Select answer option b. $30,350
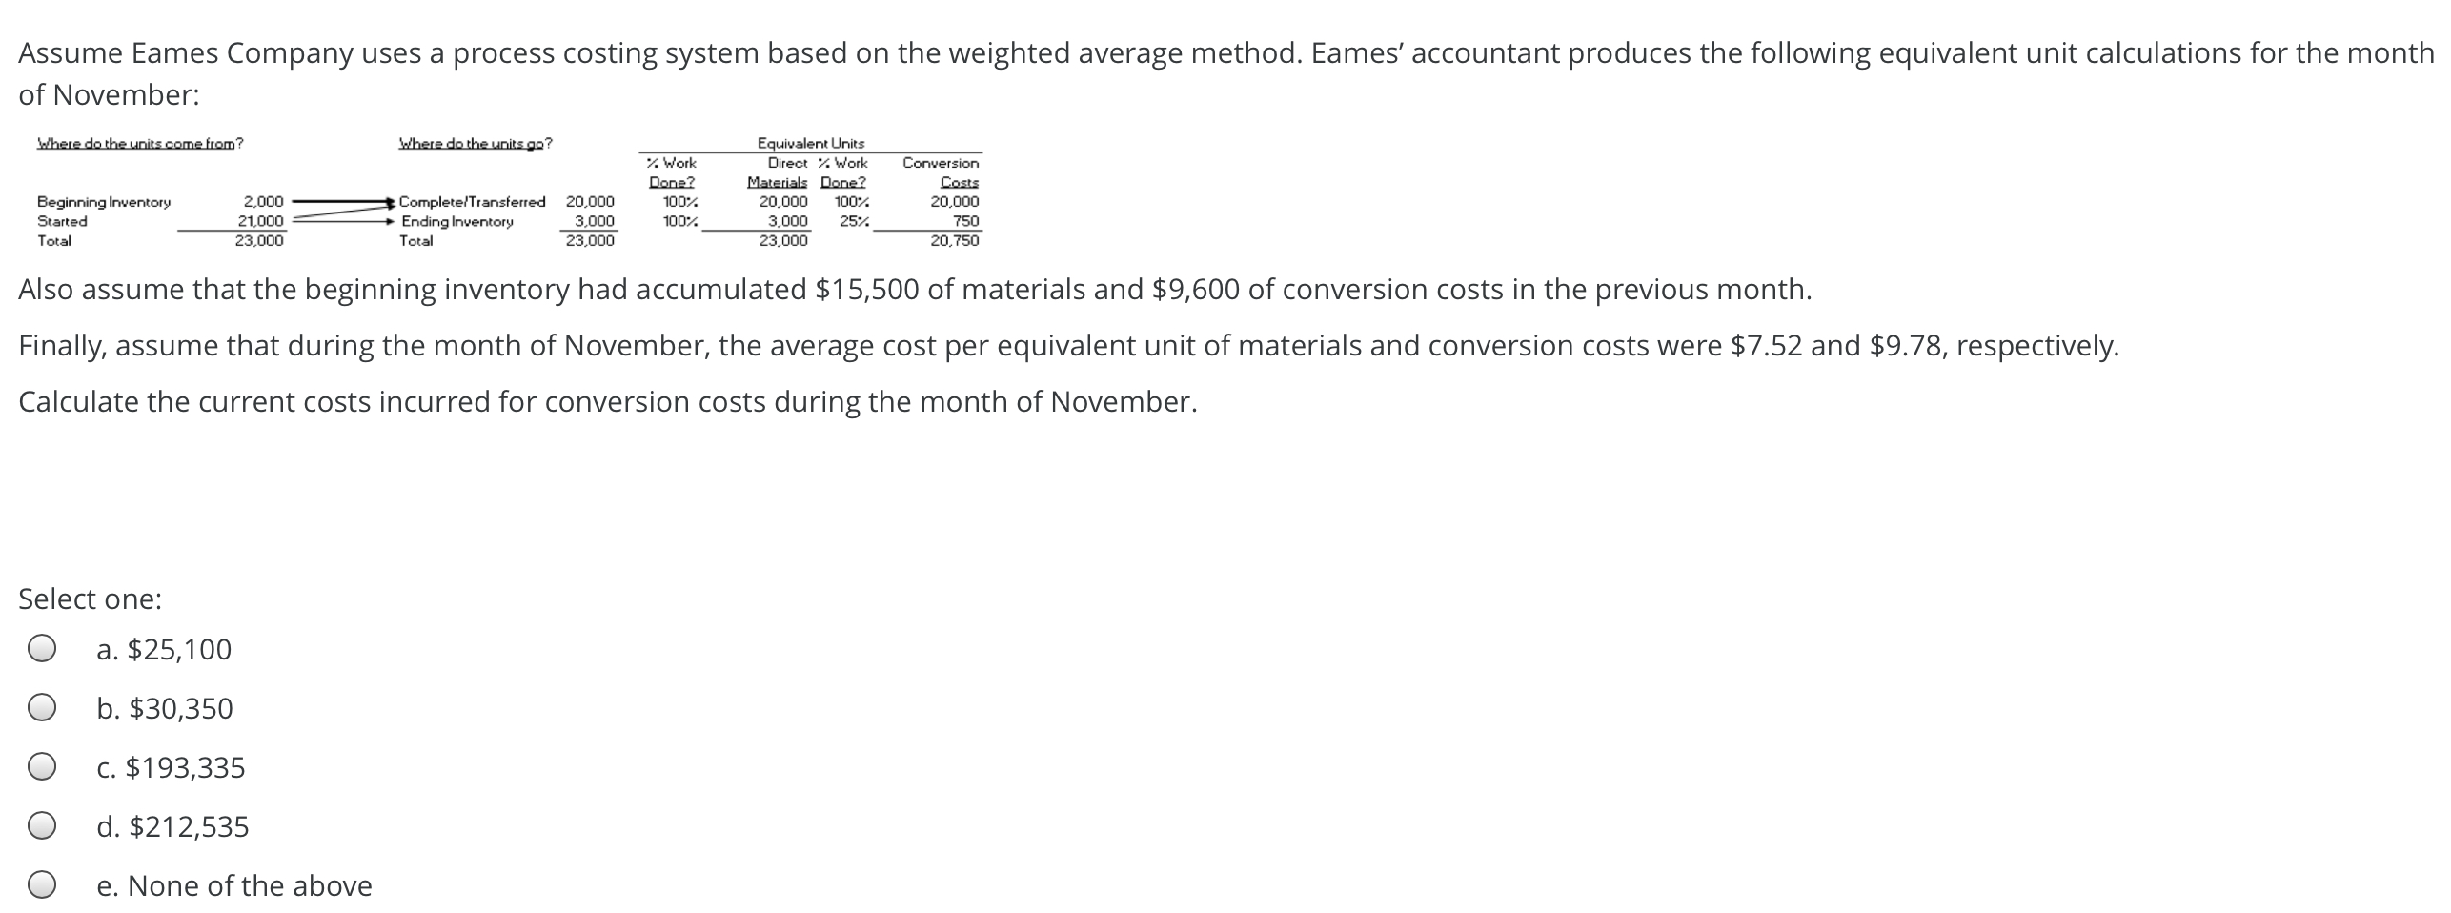The width and height of the screenshot is (2451, 913). coord(40,708)
